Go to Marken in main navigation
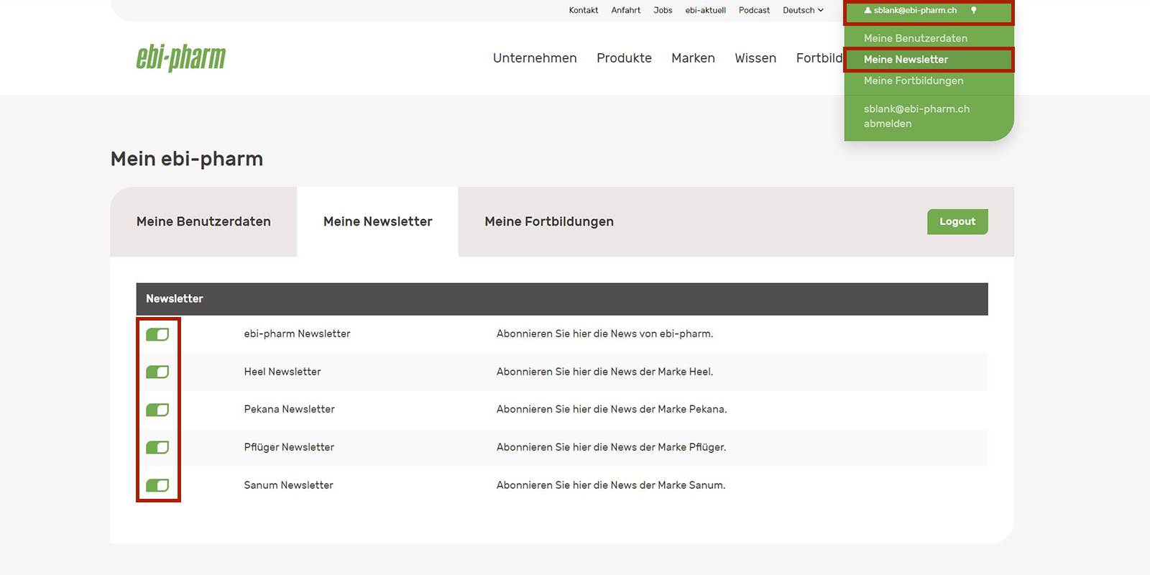This screenshot has width=1150, height=575. tap(693, 58)
